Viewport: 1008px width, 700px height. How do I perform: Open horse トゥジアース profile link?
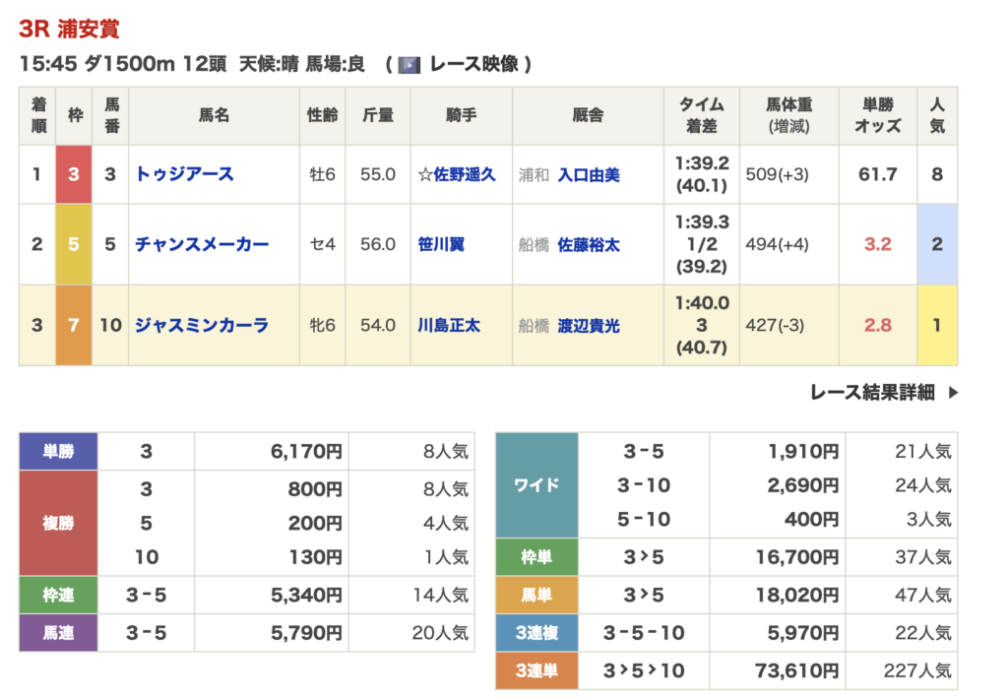point(184,174)
